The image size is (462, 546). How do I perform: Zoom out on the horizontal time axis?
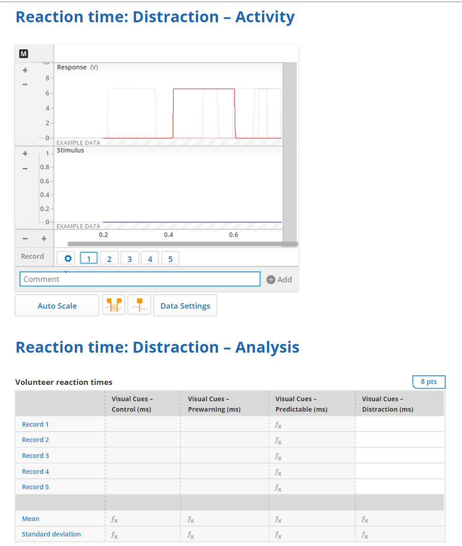coord(25,238)
